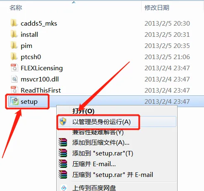This screenshot has height=191, width=204.
Task: Choose 压缩到 "setup.rar" 并 E-mail entry
Action: click(113, 175)
